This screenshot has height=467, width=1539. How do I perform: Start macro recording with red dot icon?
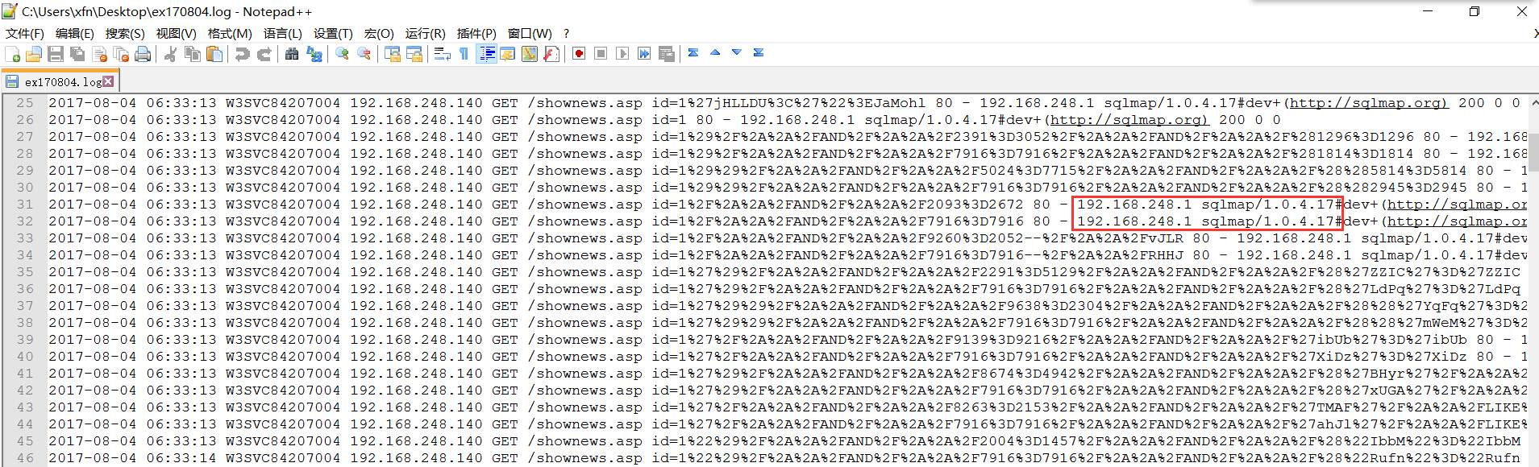pyautogui.click(x=579, y=54)
